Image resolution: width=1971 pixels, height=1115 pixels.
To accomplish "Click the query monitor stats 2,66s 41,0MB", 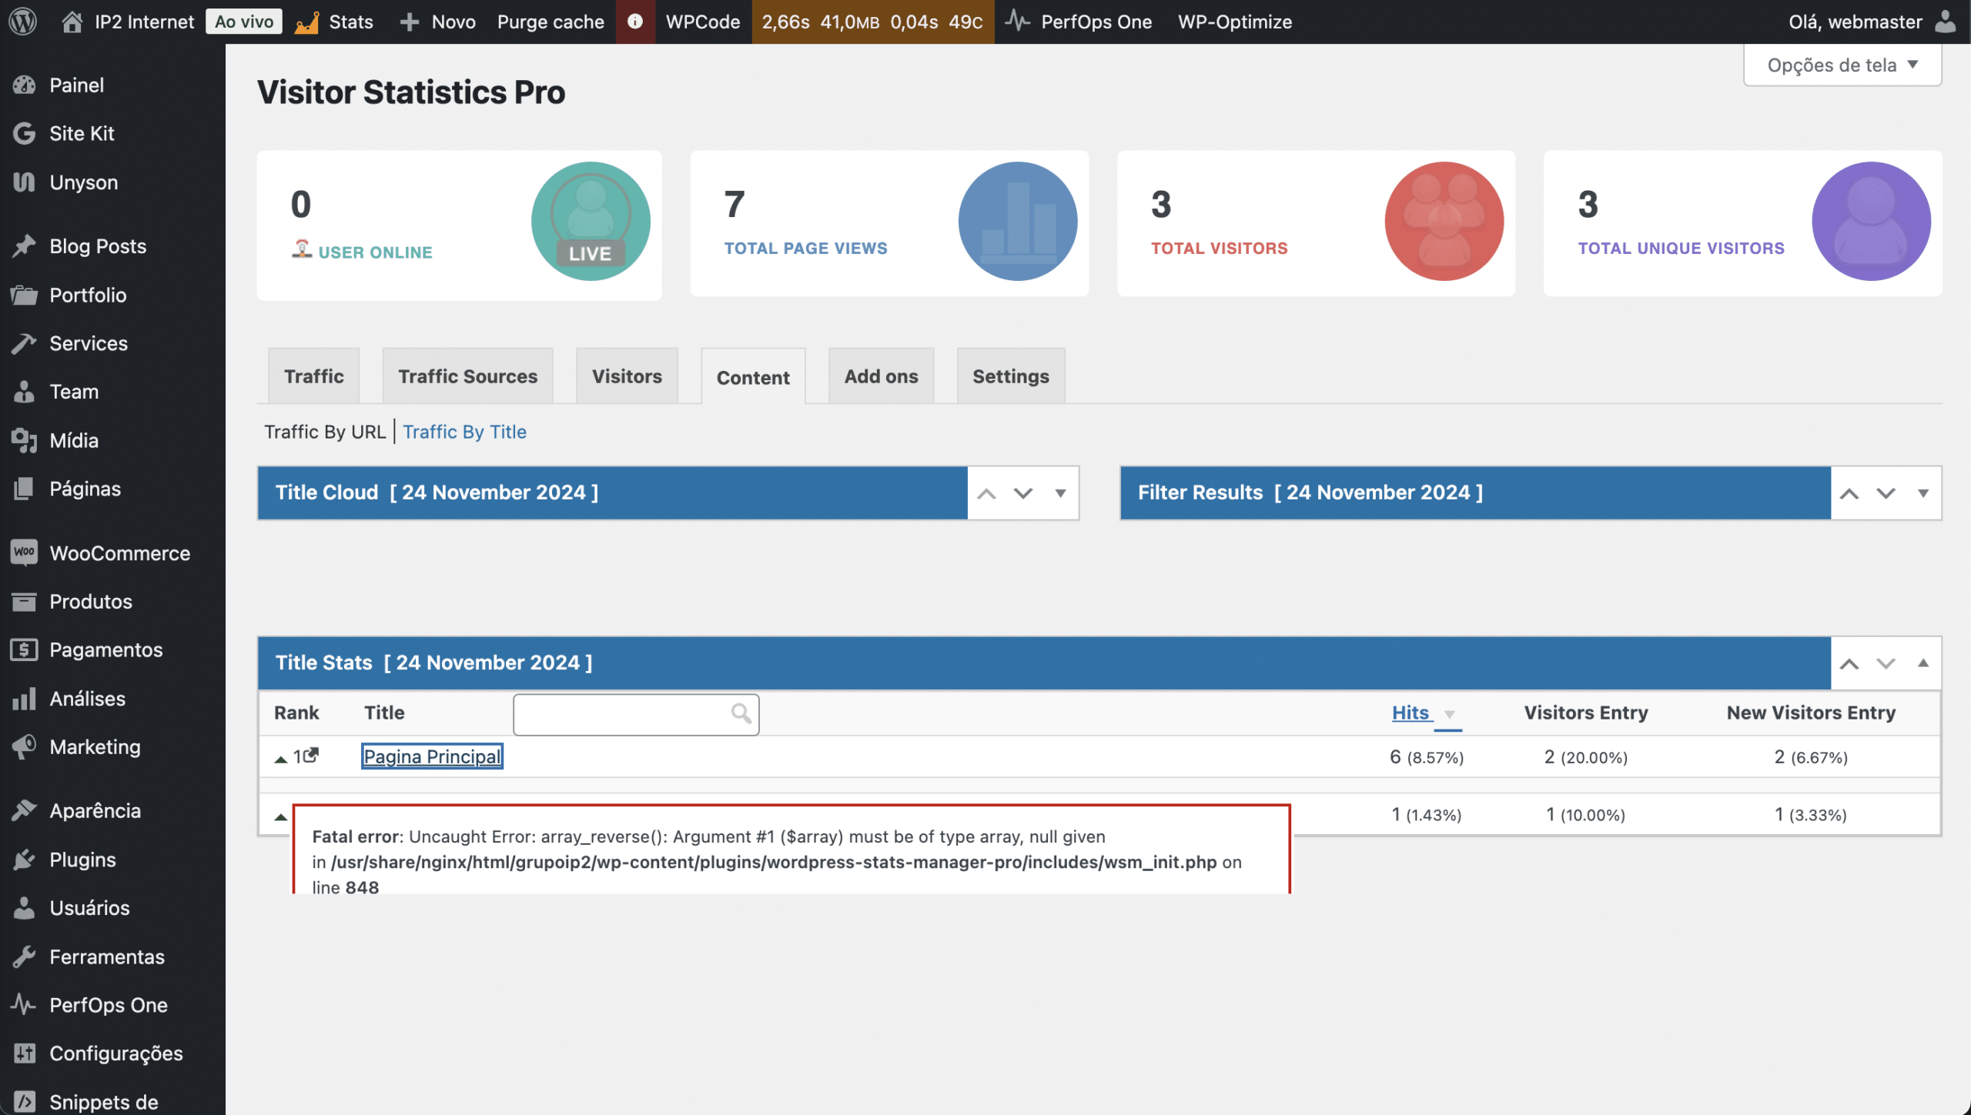I will point(872,22).
